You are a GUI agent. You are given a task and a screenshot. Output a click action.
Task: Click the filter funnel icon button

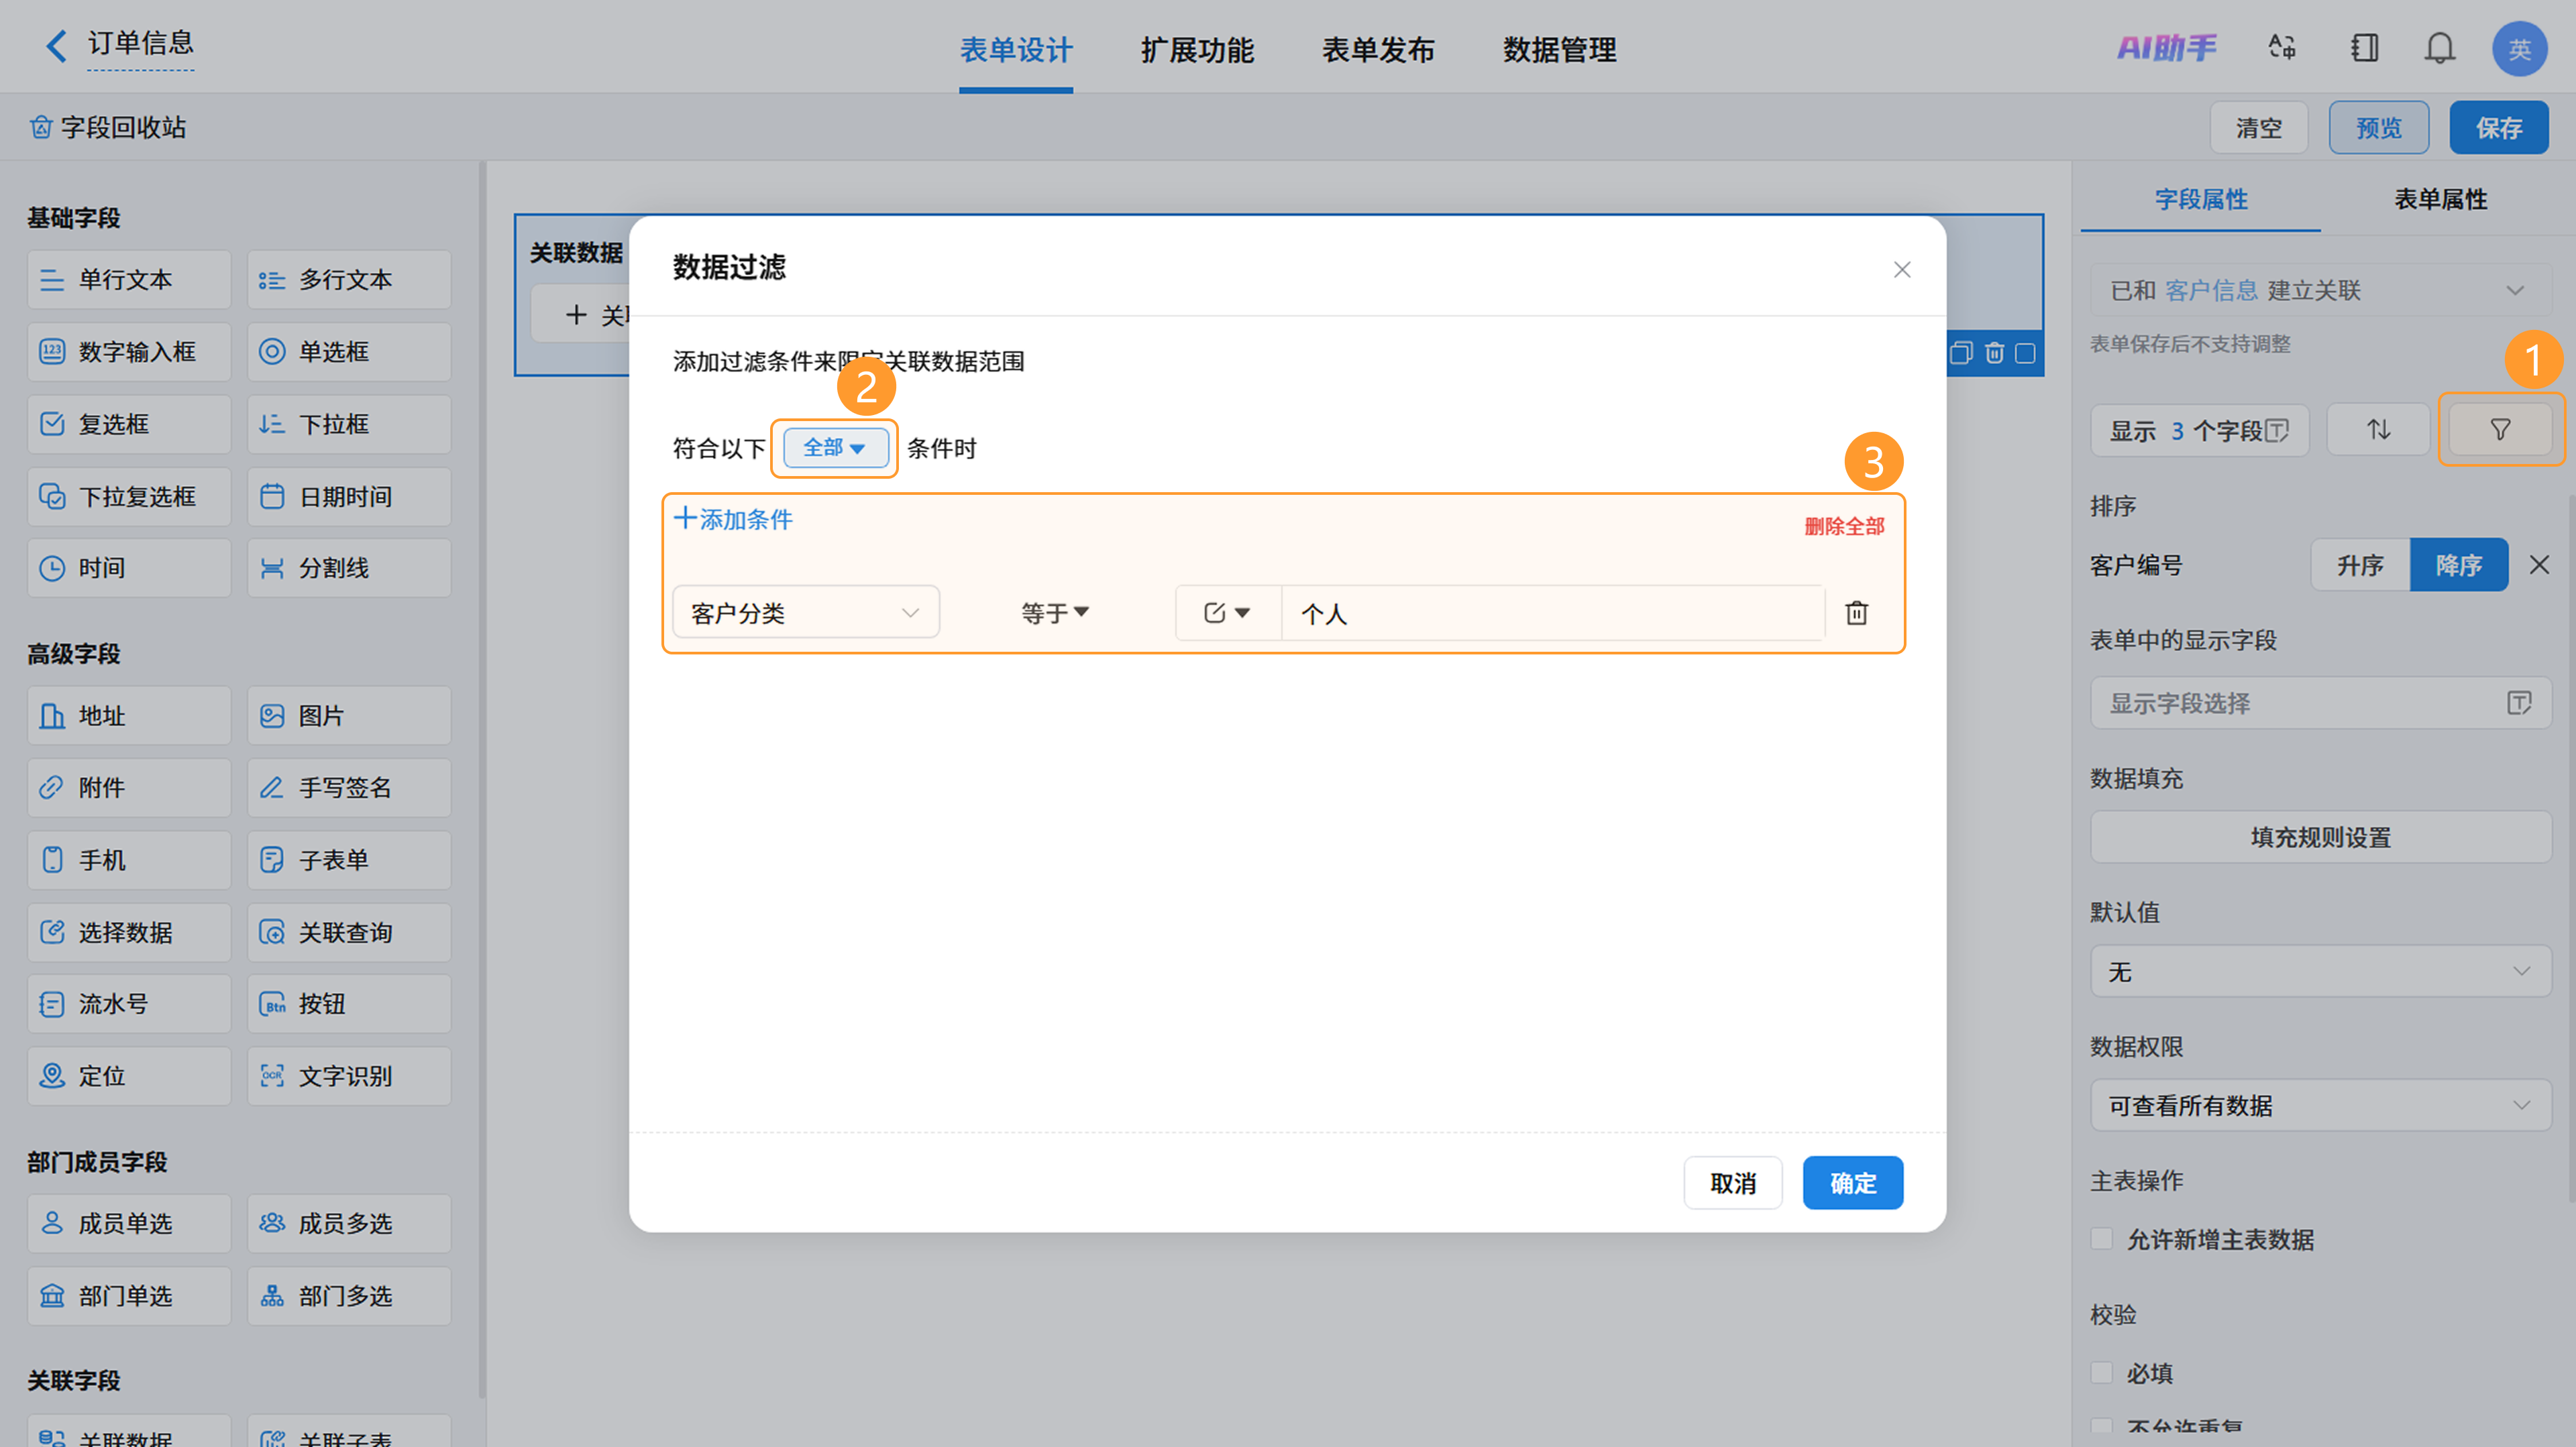coord(2500,430)
